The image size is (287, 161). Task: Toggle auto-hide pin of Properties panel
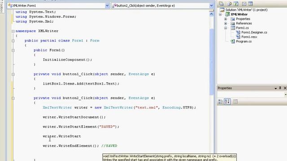[x=280, y=88]
